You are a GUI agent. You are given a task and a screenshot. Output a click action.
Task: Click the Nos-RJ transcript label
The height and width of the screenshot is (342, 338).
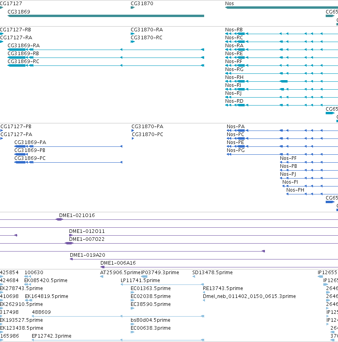[234, 93]
